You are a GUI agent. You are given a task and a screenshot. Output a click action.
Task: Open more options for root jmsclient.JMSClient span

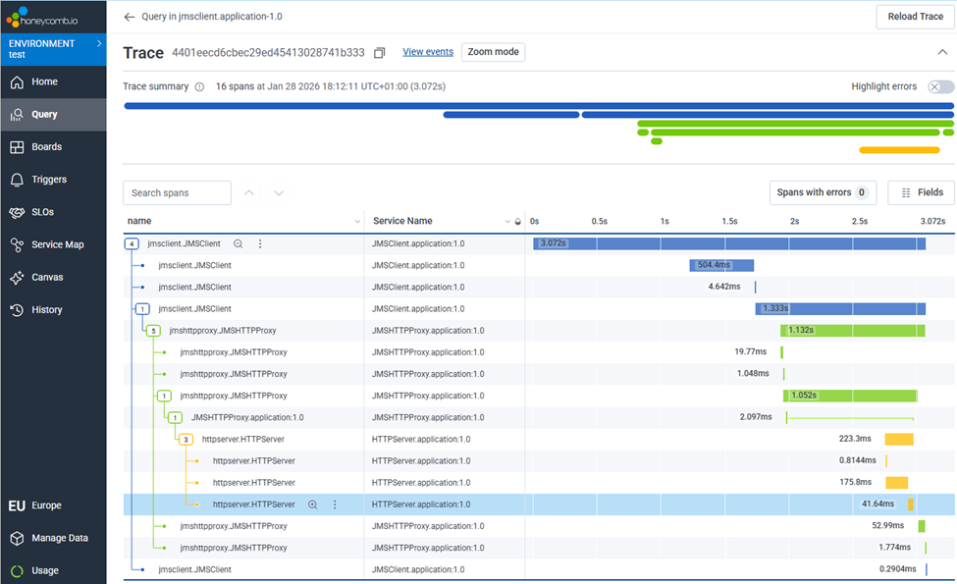pos(260,244)
